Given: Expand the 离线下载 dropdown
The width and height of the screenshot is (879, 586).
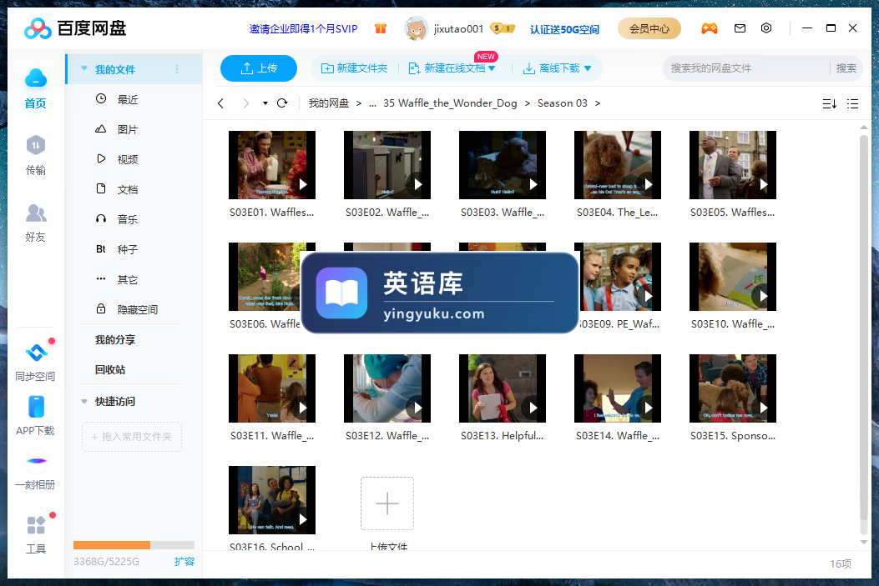Looking at the screenshot, I should pos(588,68).
